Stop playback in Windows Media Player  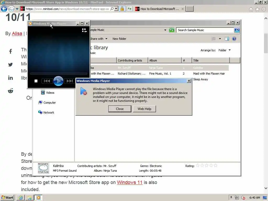tap(36, 81)
